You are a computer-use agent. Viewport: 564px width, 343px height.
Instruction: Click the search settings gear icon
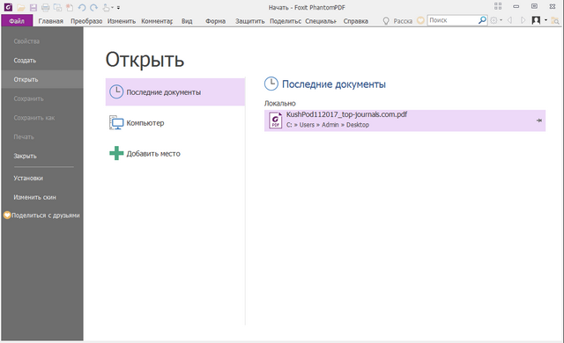[493, 20]
